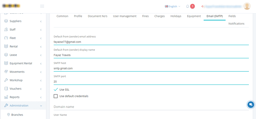256x119 pixels.
Task: Click the Equipment Rental book icon
Action: pyautogui.click(x=6, y=63)
